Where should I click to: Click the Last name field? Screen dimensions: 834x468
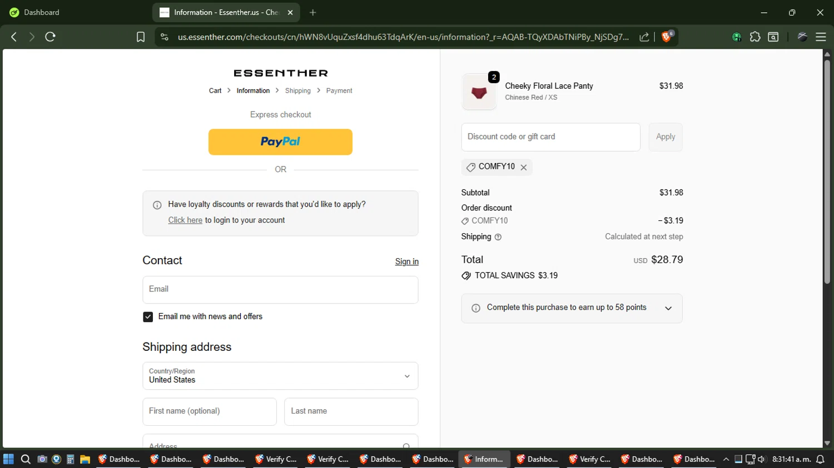(x=351, y=412)
